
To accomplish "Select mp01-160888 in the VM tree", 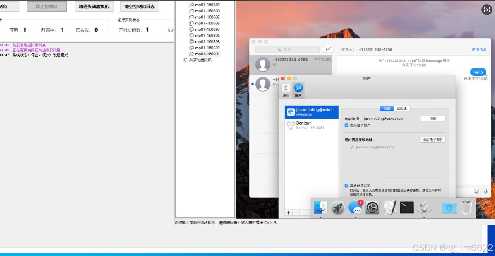I will [207, 23].
